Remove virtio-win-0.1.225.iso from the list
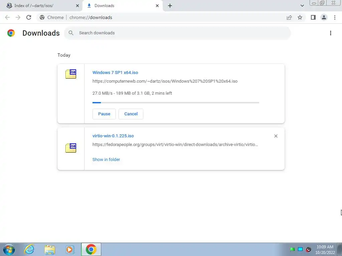342x256 pixels. tap(276, 136)
